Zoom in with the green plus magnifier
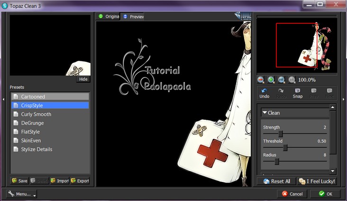347x201 pixels. coord(271,80)
